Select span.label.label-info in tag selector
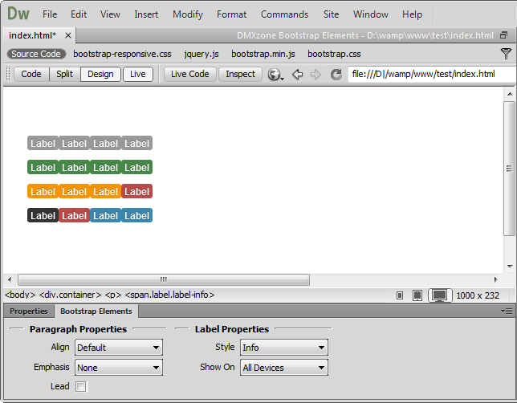Image resolution: width=517 pixels, height=403 pixels. 170,295
